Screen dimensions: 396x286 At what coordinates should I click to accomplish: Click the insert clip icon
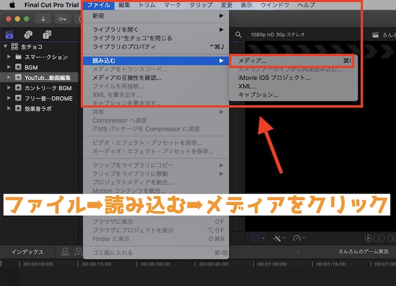[79, 251]
